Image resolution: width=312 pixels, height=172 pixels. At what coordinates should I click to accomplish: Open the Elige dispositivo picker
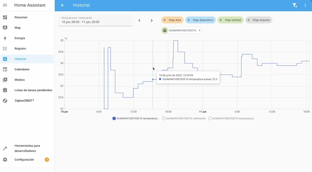[x=200, y=20]
